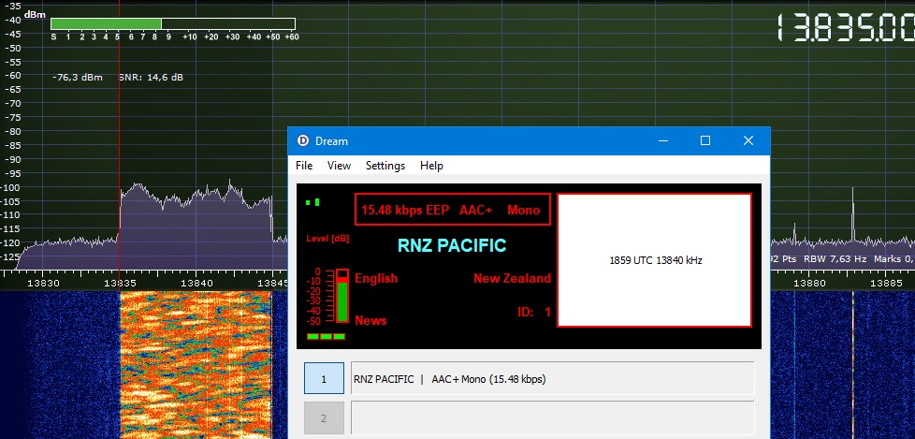The image size is (915, 439).
Task: Click the ID: 1 service label
Action: [x=534, y=313]
